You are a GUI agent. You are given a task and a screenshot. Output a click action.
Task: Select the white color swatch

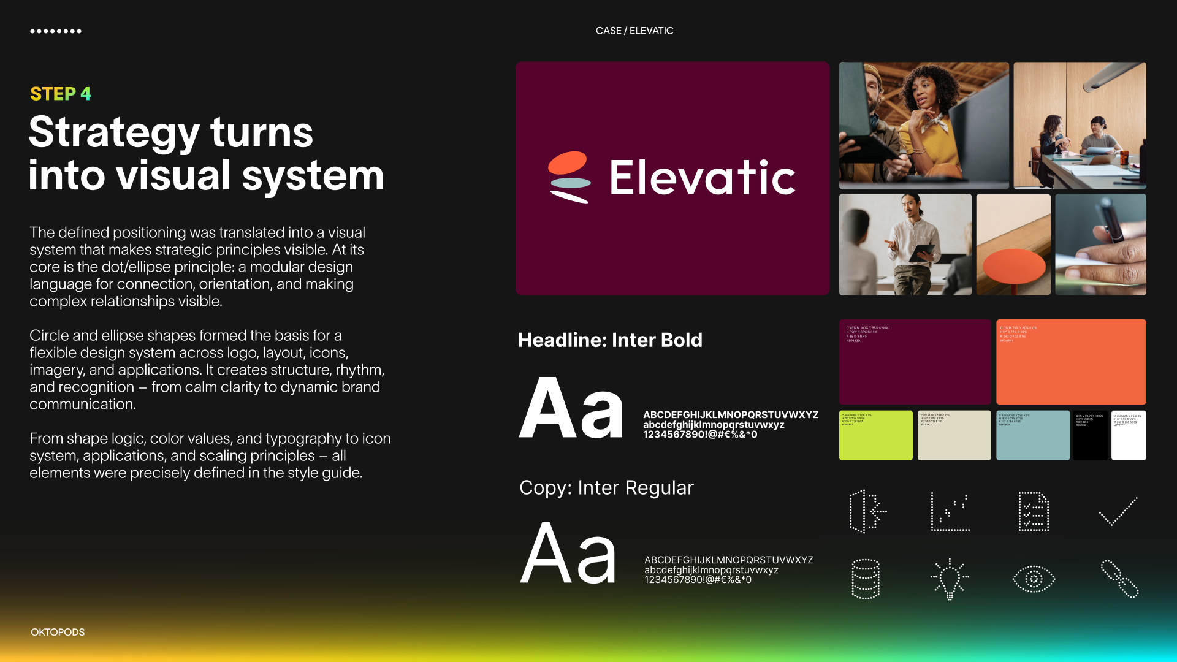point(1129,435)
